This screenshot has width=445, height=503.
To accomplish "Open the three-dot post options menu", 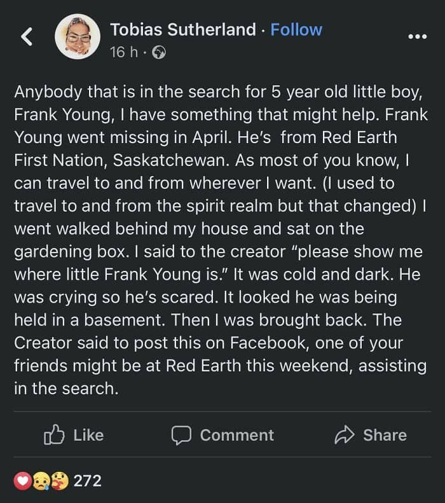I will tap(417, 37).
